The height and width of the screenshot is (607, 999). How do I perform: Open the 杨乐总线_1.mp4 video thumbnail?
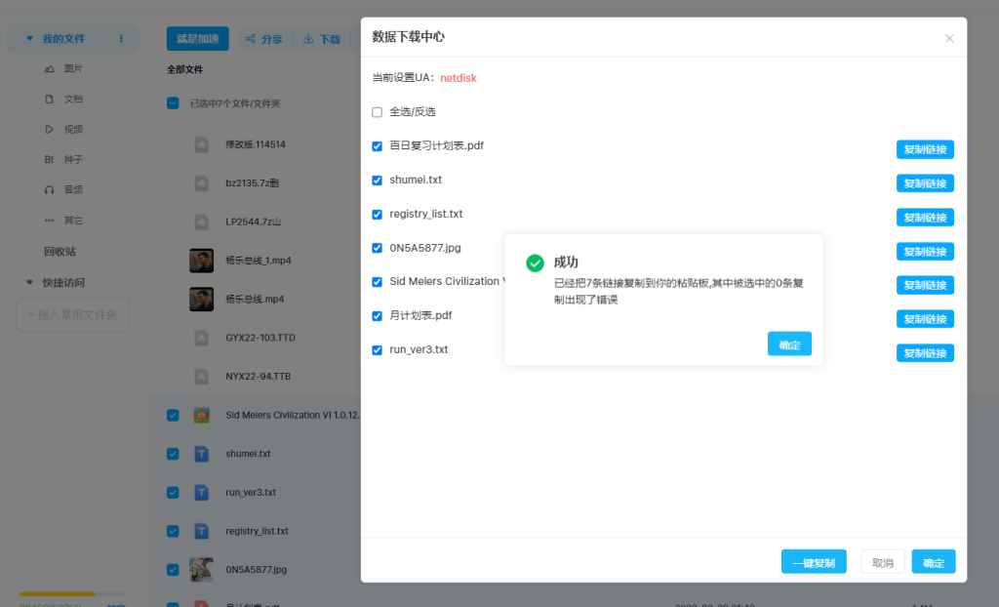pos(201,261)
